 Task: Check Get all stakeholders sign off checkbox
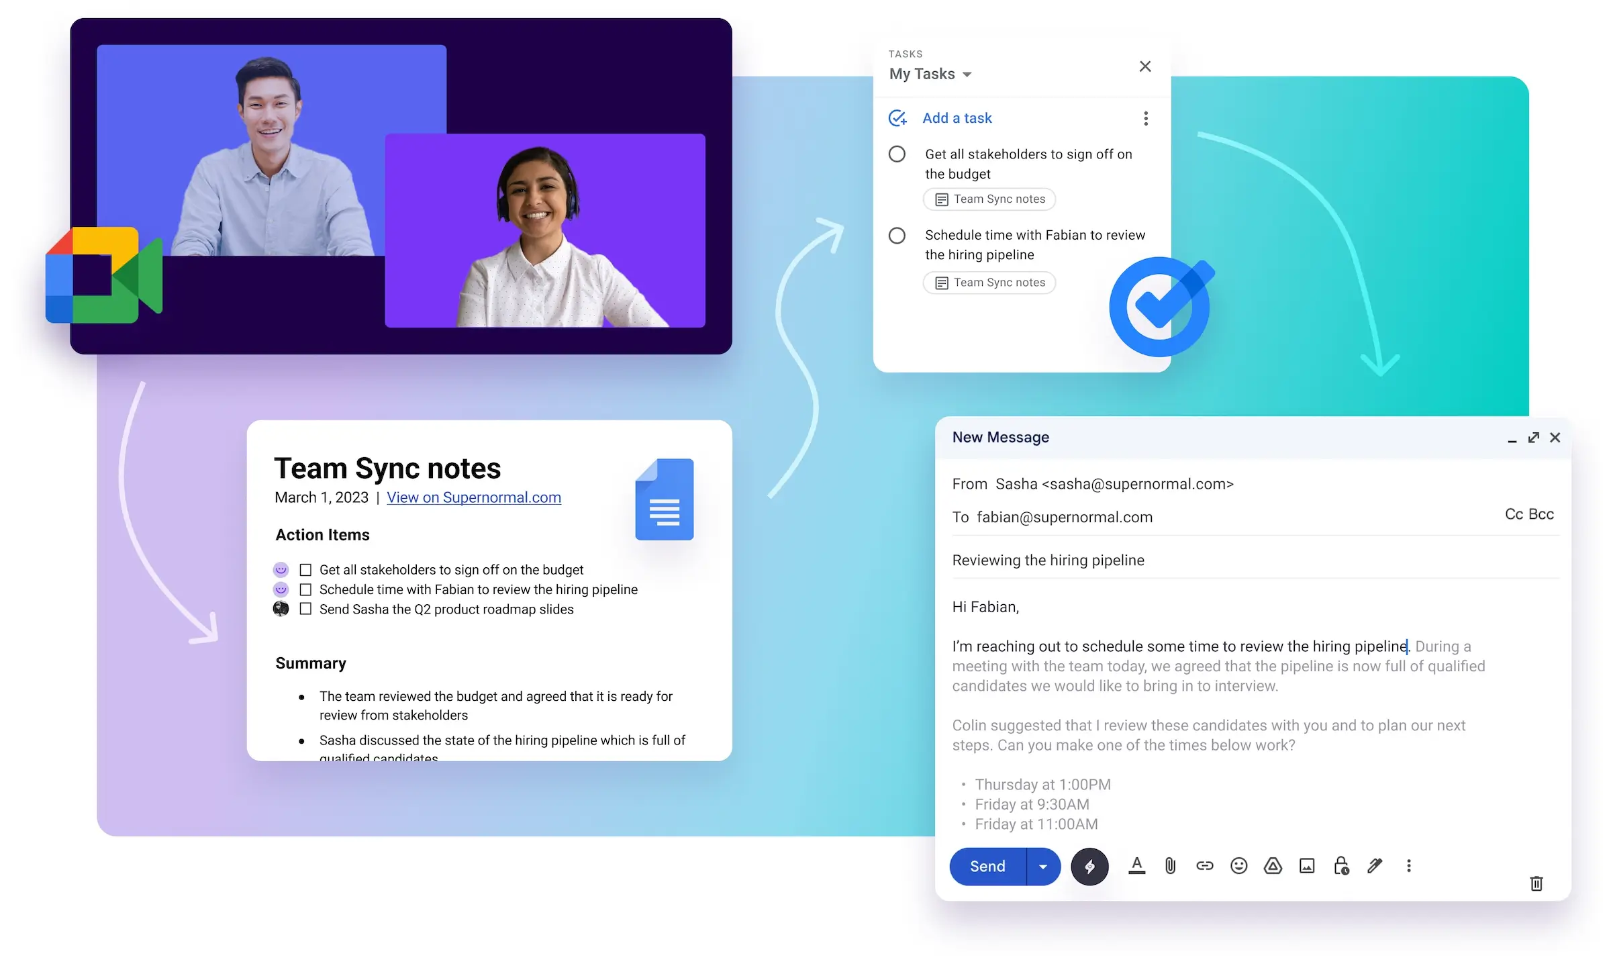(305, 570)
